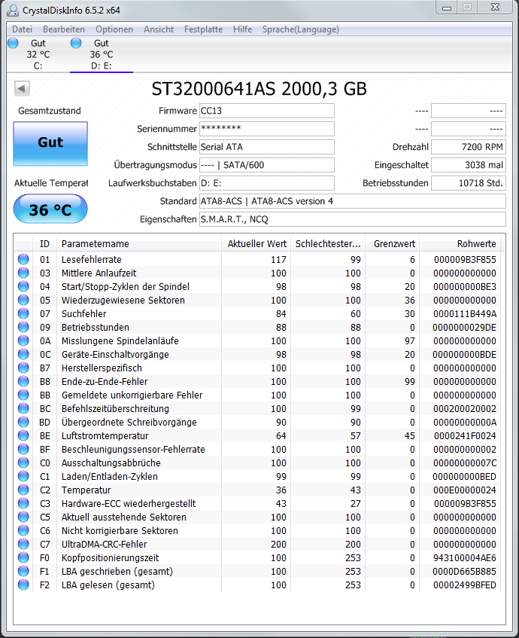
Task: Click status icon of Luftstromtemperatur row
Action: tap(23, 435)
